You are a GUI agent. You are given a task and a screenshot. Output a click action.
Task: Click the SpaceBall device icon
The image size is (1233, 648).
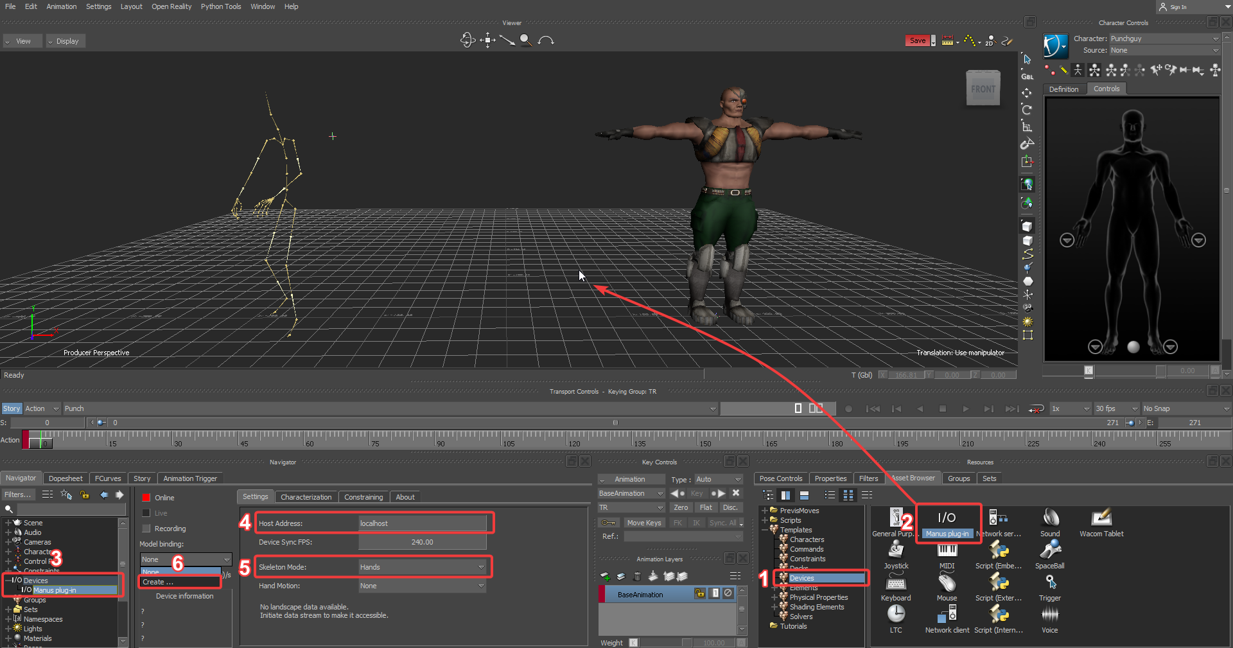(1049, 550)
